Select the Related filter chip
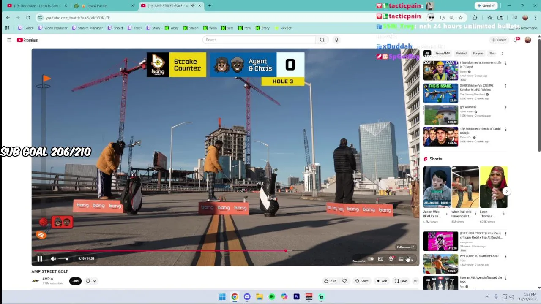Screen dimensions: 541x304 (461, 54)
